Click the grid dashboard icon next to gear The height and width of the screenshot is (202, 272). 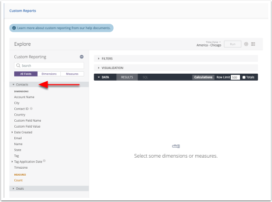click(x=253, y=44)
